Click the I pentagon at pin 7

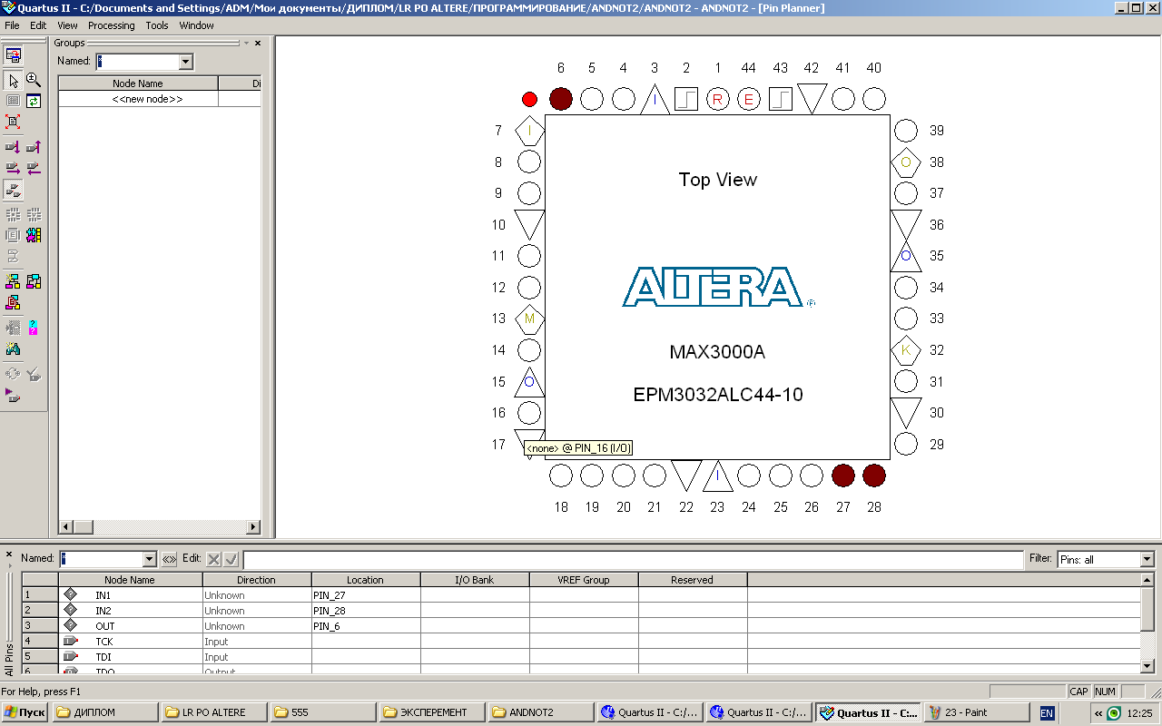(529, 131)
